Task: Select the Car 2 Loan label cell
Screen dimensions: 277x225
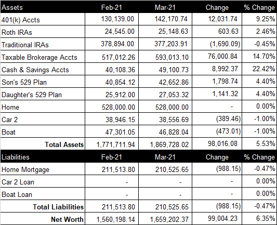Action: pyautogui.click(x=43, y=181)
